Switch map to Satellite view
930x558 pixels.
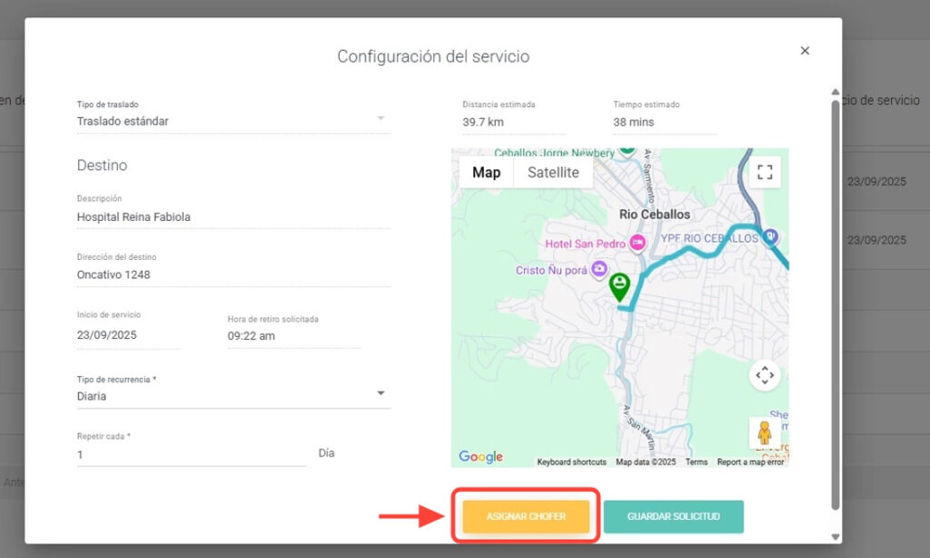click(x=553, y=173)
